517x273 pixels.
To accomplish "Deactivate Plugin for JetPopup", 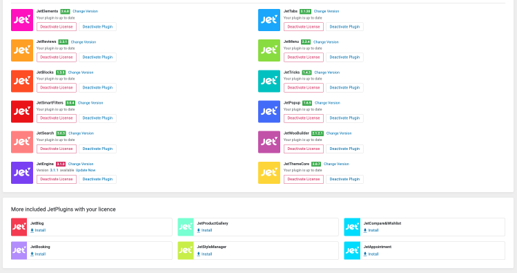I will tap(344, 118).
